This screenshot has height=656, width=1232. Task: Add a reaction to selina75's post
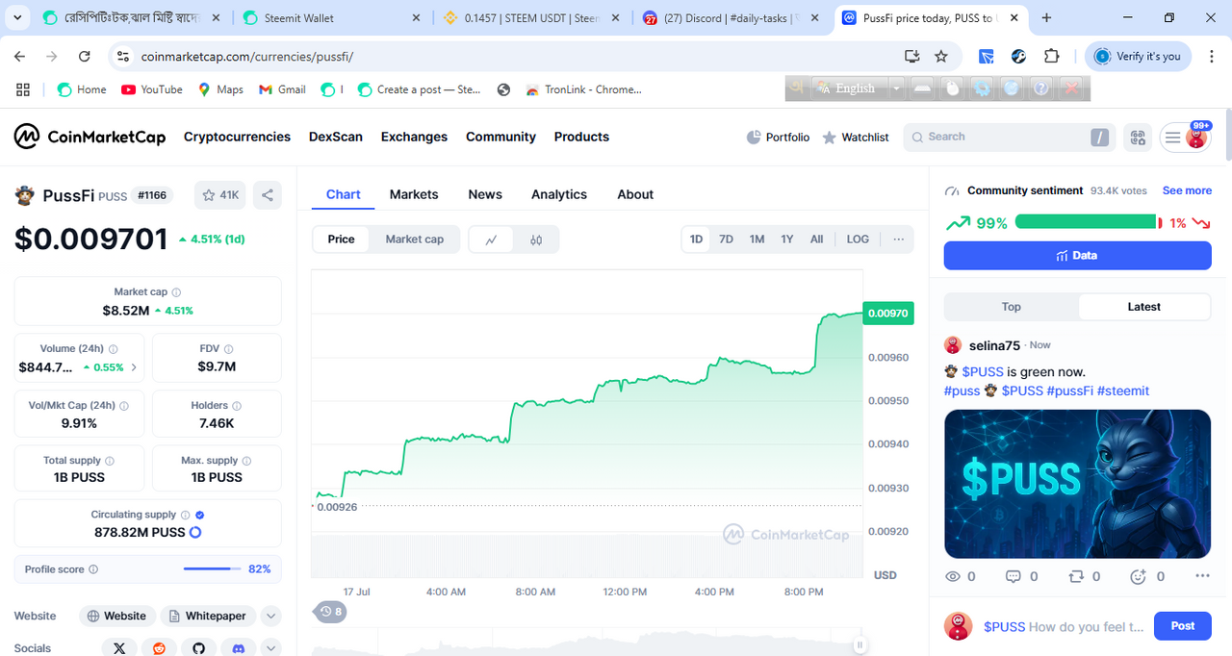tap(1139, 576)
